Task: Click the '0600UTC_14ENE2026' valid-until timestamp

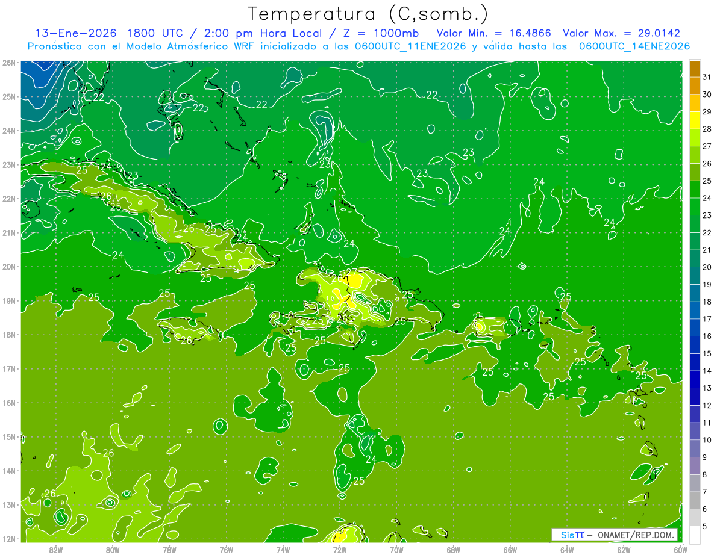Action: [634, 46]
